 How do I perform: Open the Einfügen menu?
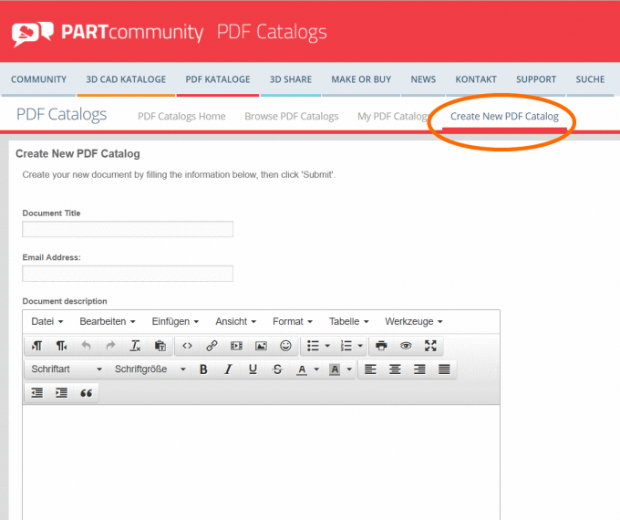pyautogui.click(x=175, y=321)
